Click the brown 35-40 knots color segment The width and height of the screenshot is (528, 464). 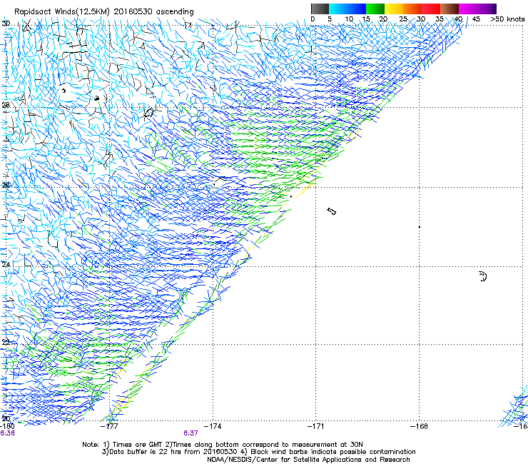450,9
